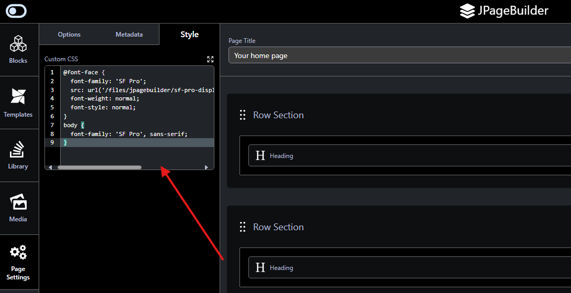Expand Custom CSS editor to fullscreen
The image size is (571, 293).
point(210,59)
